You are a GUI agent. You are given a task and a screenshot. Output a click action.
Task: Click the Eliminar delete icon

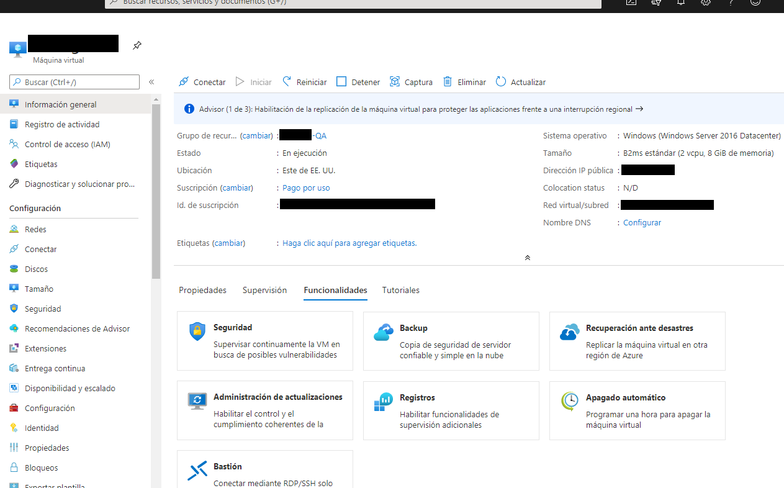point(448,81)
